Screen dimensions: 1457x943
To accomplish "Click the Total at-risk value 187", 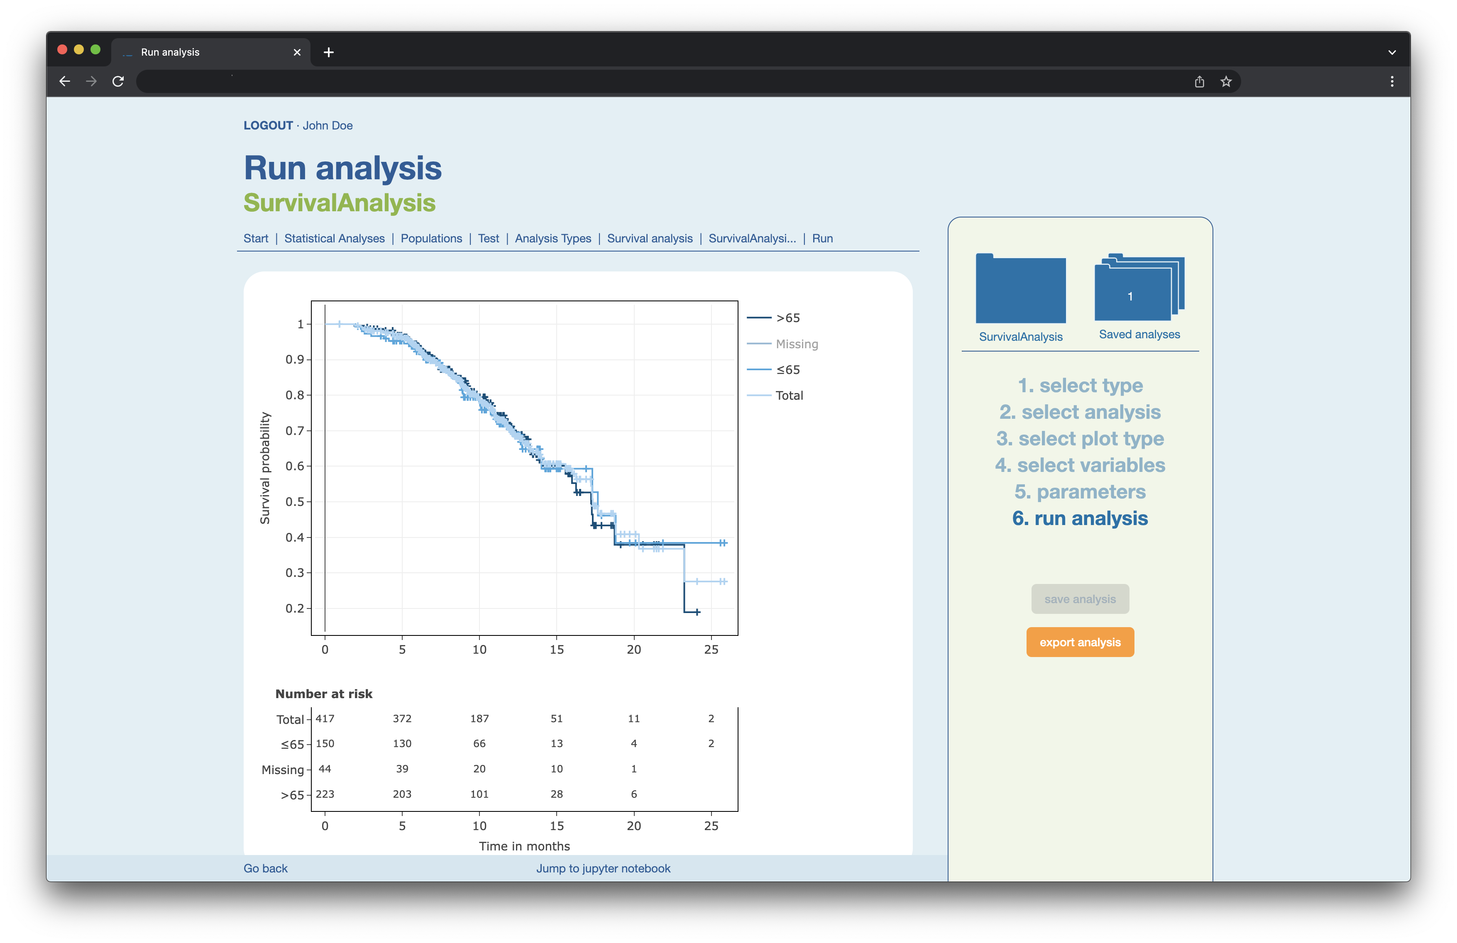I will coord(479,718).
